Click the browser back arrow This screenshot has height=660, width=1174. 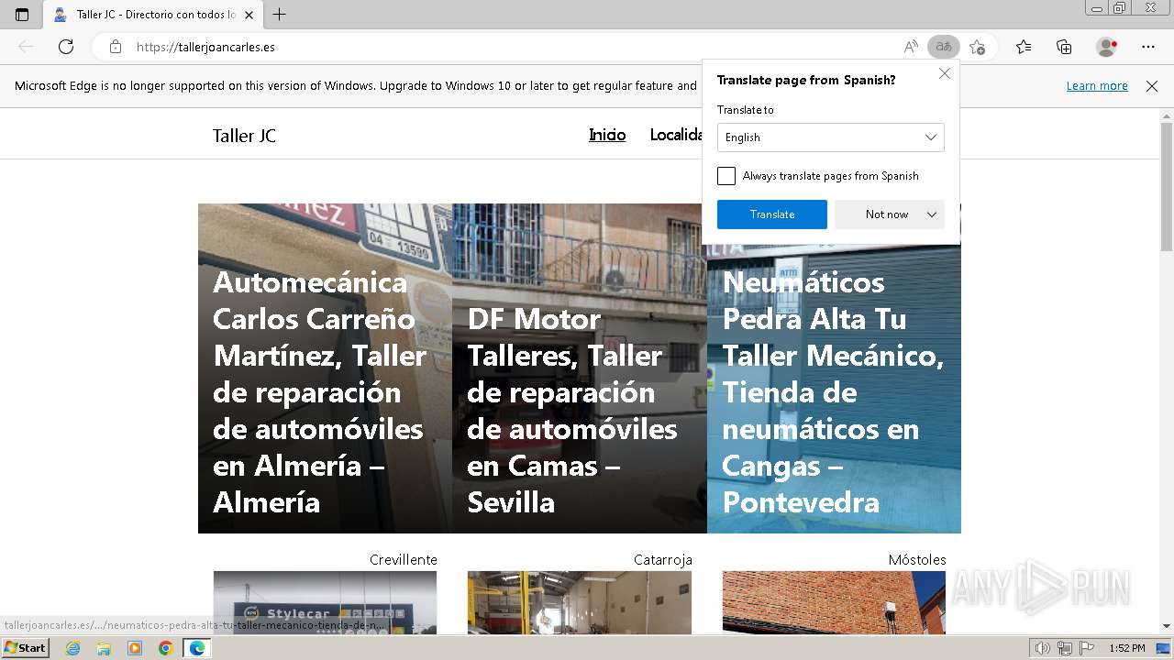click(26, 47)
